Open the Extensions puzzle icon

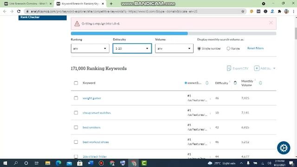coord(279,11)
